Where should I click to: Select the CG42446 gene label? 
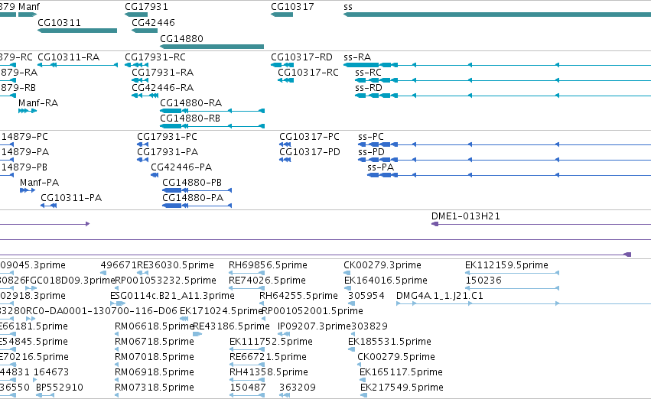click(153, 23)
